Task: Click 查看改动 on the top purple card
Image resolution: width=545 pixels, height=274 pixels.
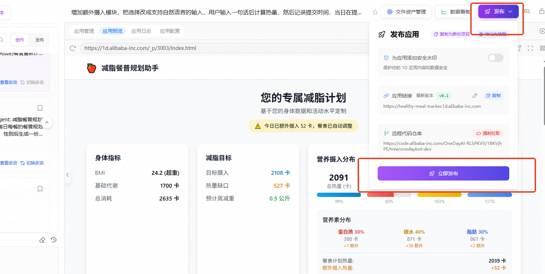Action: 9,82
